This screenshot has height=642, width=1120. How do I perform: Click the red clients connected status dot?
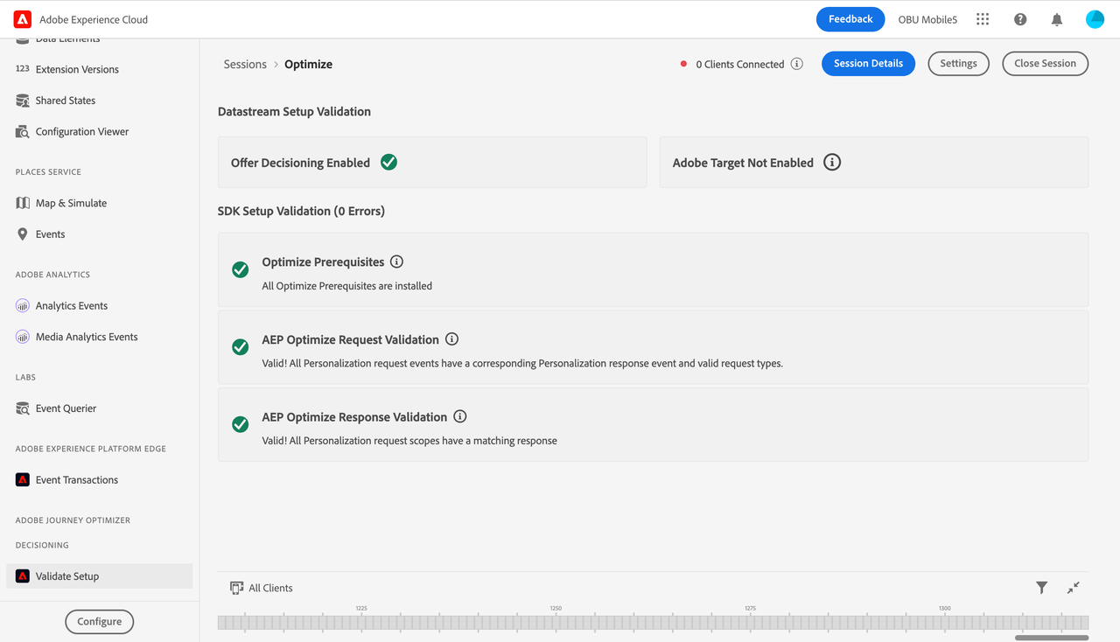[683, 64]
